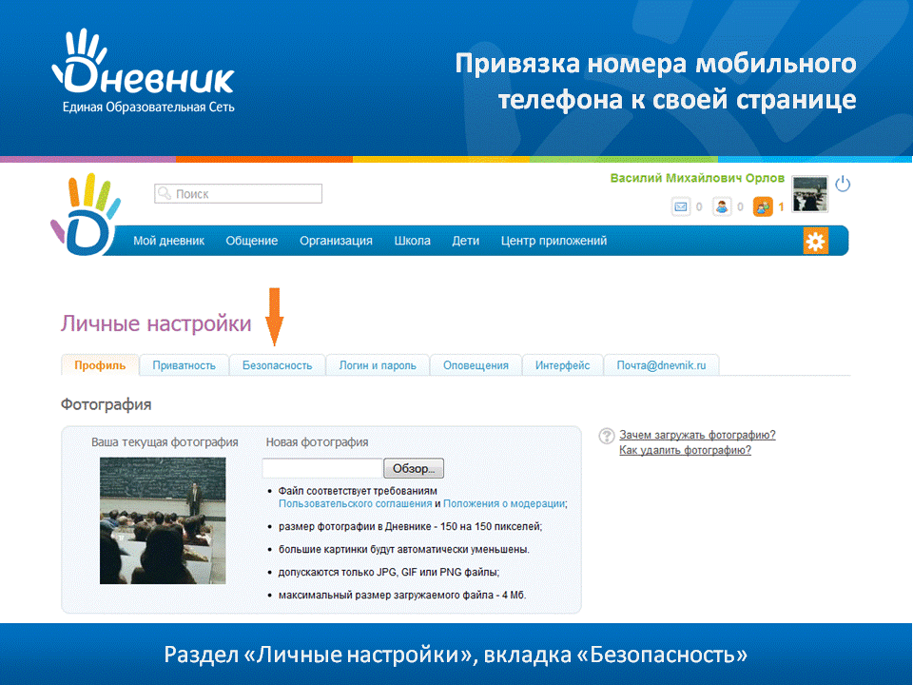
Task: Click the Личные настройки heading
Action: pos(156,323)
